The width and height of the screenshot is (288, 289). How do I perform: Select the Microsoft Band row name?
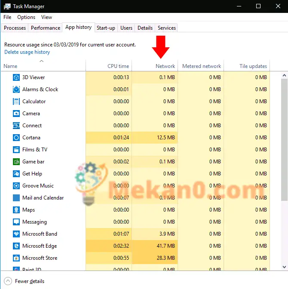pyautogui.click(x=40, y=234)
